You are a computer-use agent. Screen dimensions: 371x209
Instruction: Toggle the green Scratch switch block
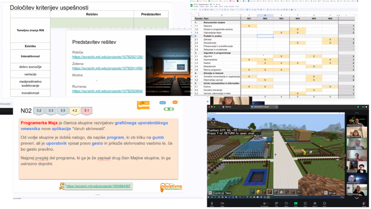click(x=169, y=109)
